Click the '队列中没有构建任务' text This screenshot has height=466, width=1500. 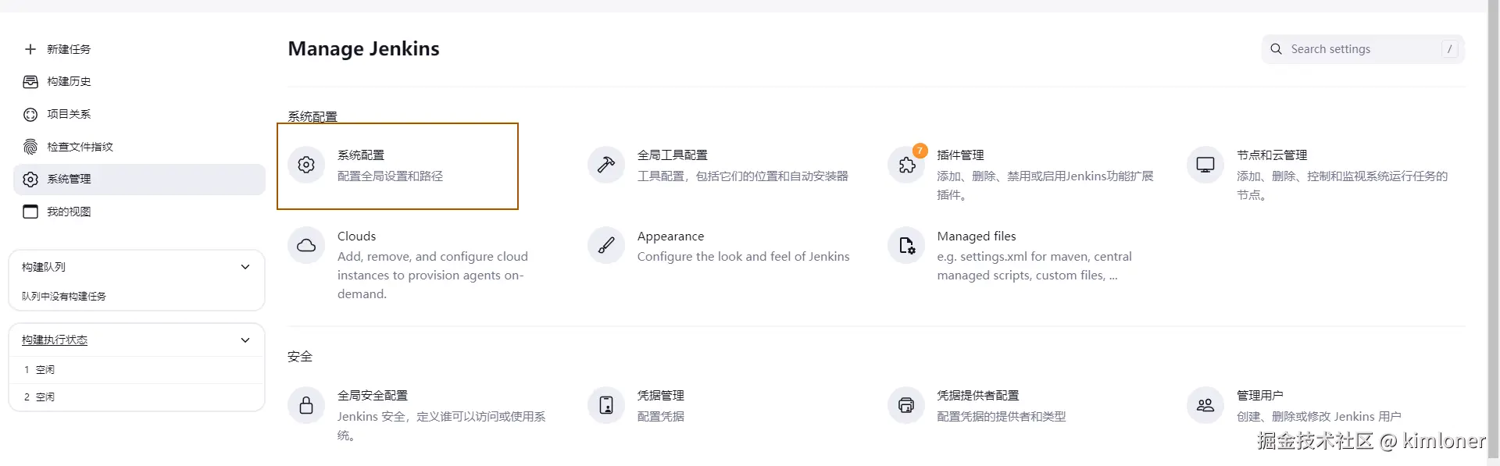coord(64,297)
